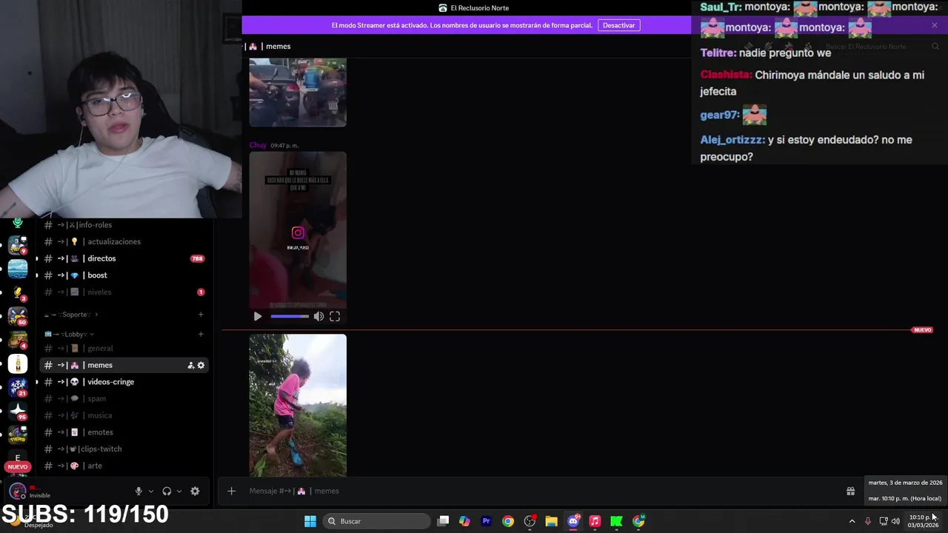Mute volume on Chuy's video
This screenshot has height=533, width=948.
318,317
